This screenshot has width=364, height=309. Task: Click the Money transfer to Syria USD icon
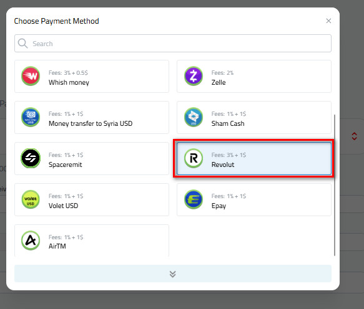point(31,117)
